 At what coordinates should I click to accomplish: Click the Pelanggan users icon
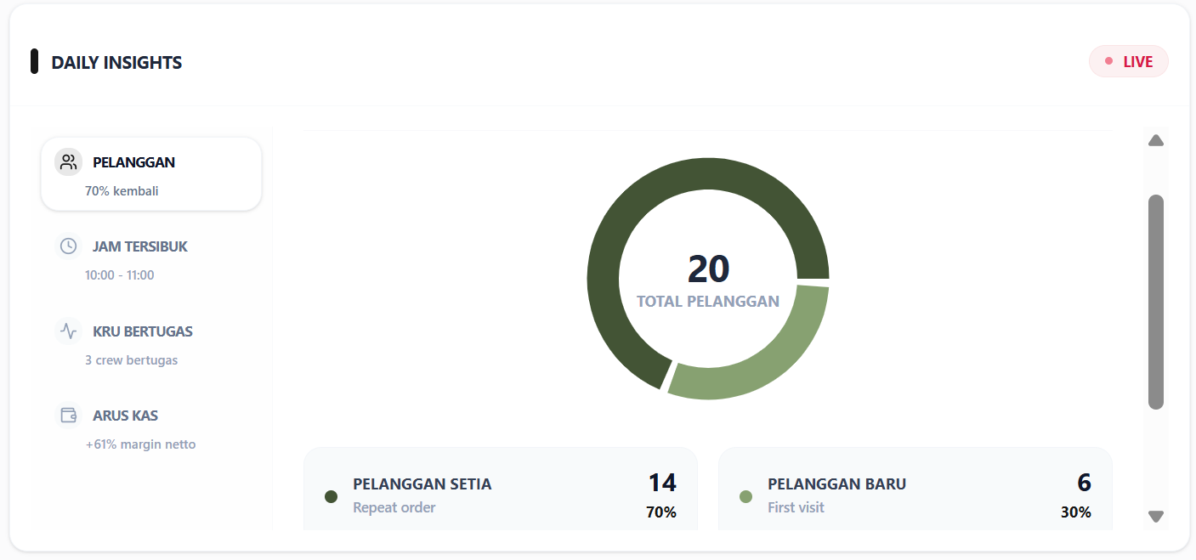pyautogui.click(x=68, y=162)
